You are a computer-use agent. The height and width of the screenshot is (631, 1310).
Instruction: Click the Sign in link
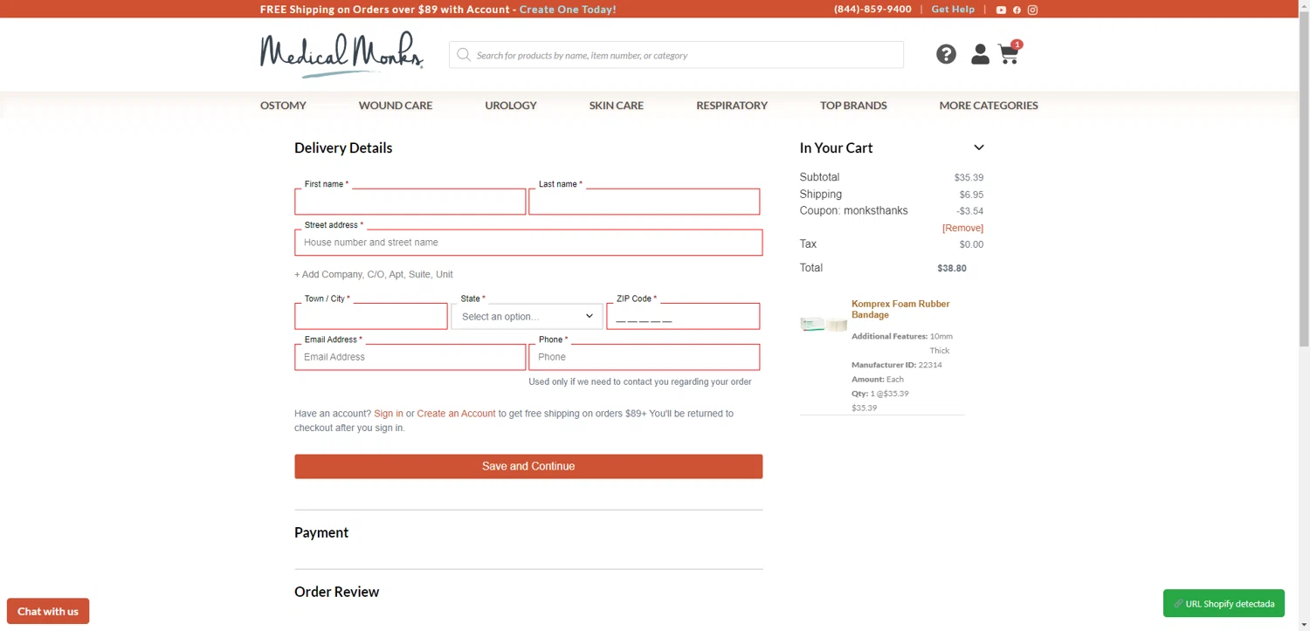pos(389,414)
